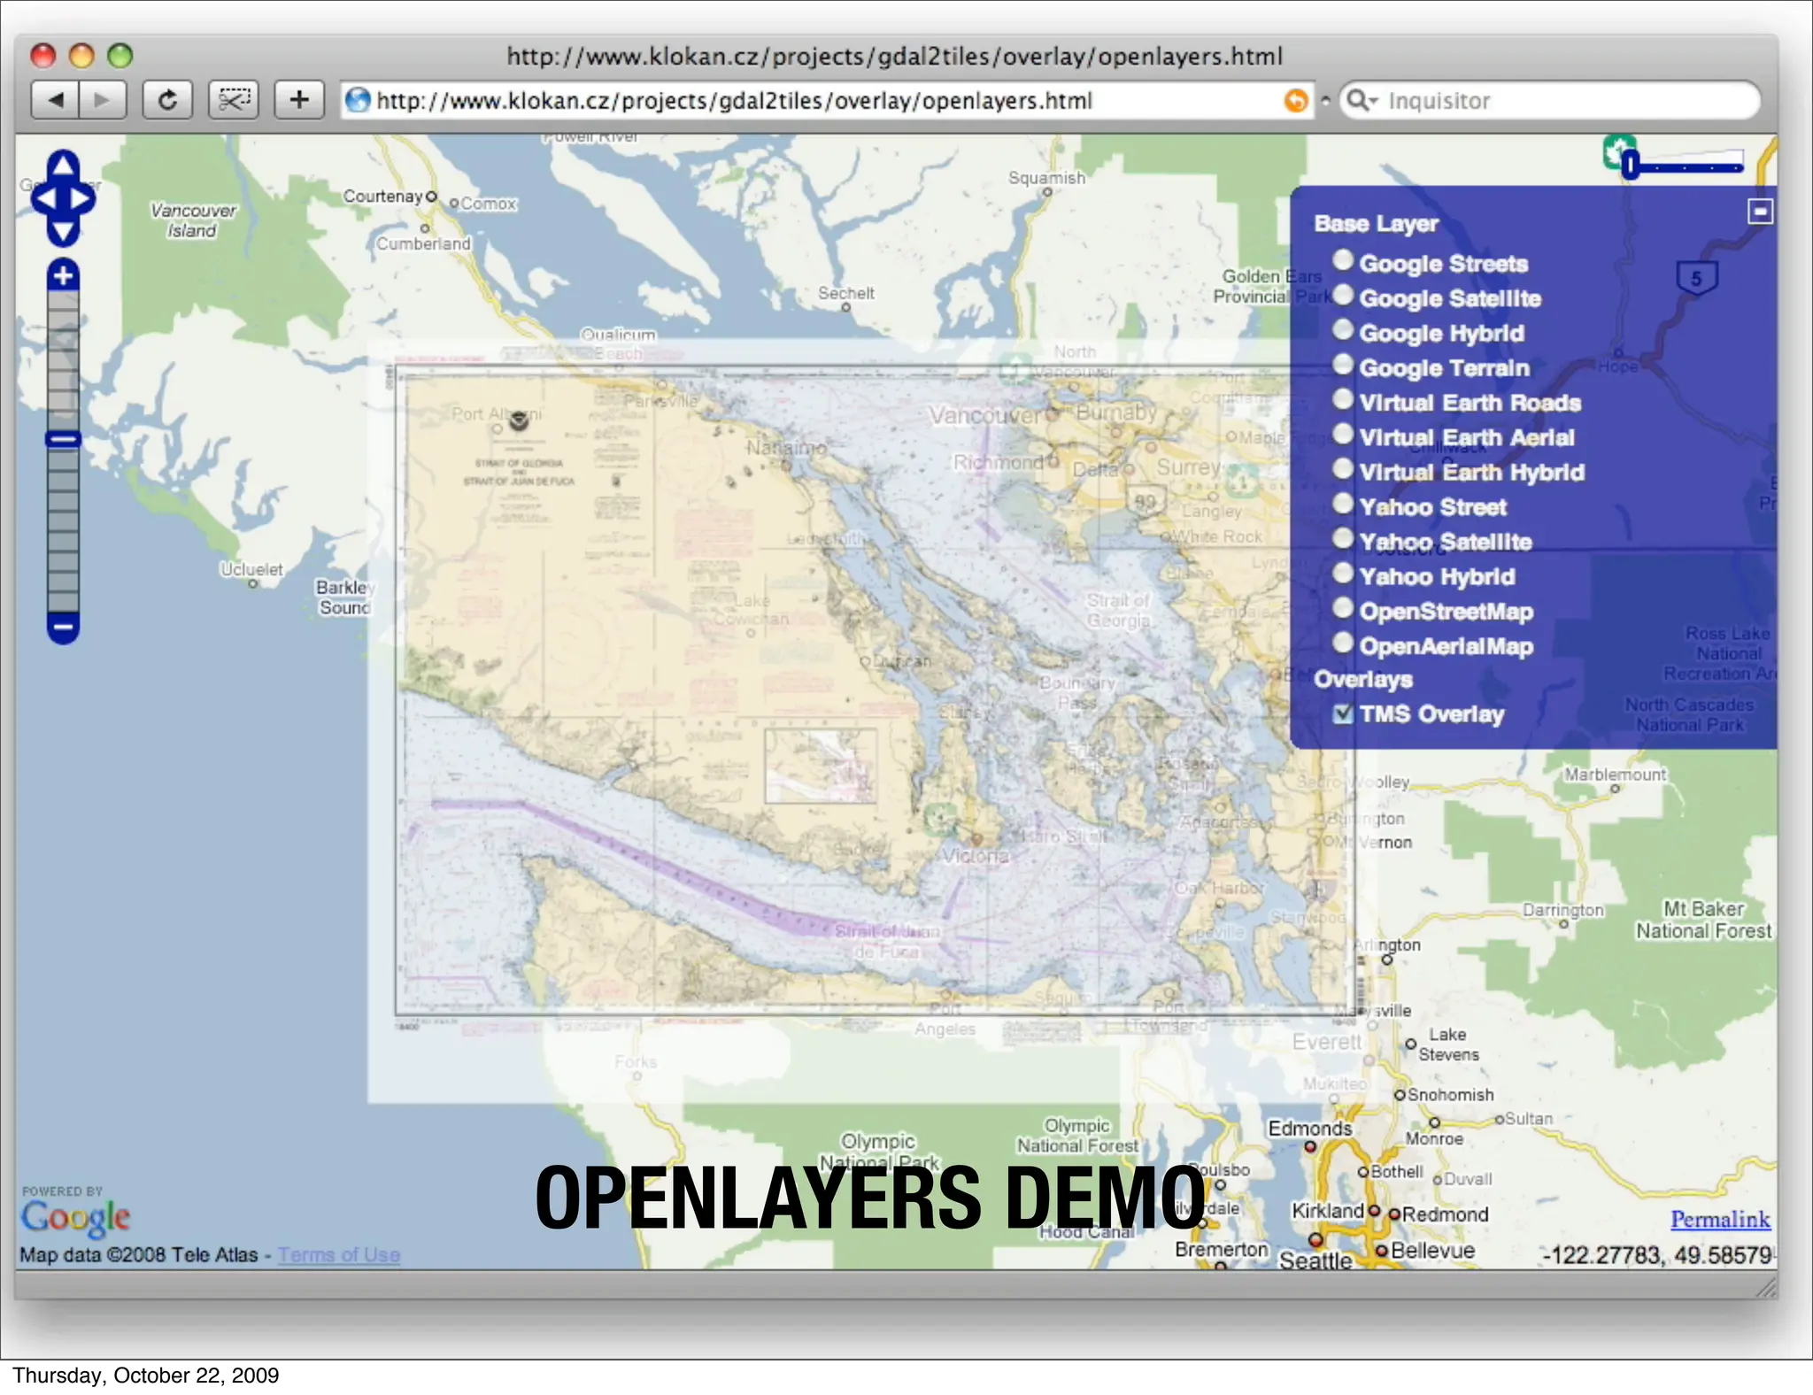Zoom out with the minus button
Image resolution: width=1813 pixels, height=1395 pixels.
click(x=63, y=628)
